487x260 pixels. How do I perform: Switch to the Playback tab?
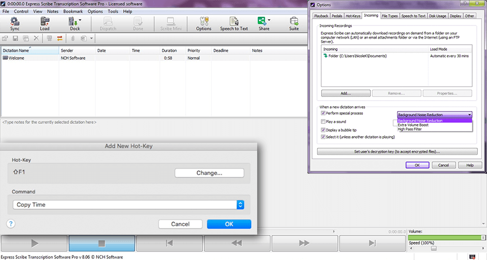[321, 16]
